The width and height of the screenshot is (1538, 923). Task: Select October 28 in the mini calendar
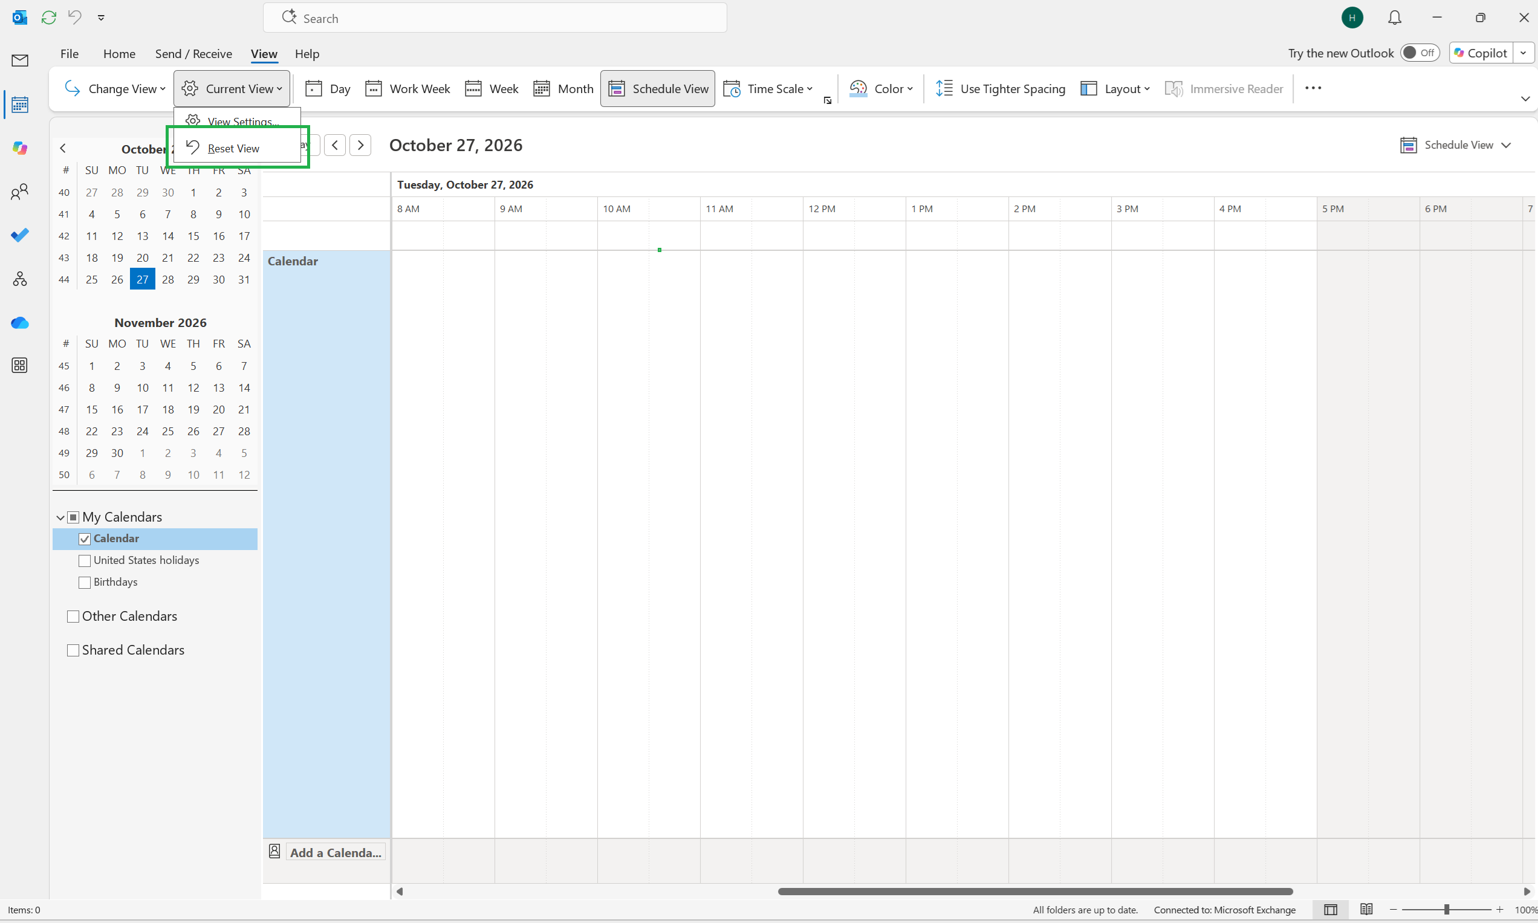pyautogui.click(x=168, y=279)
